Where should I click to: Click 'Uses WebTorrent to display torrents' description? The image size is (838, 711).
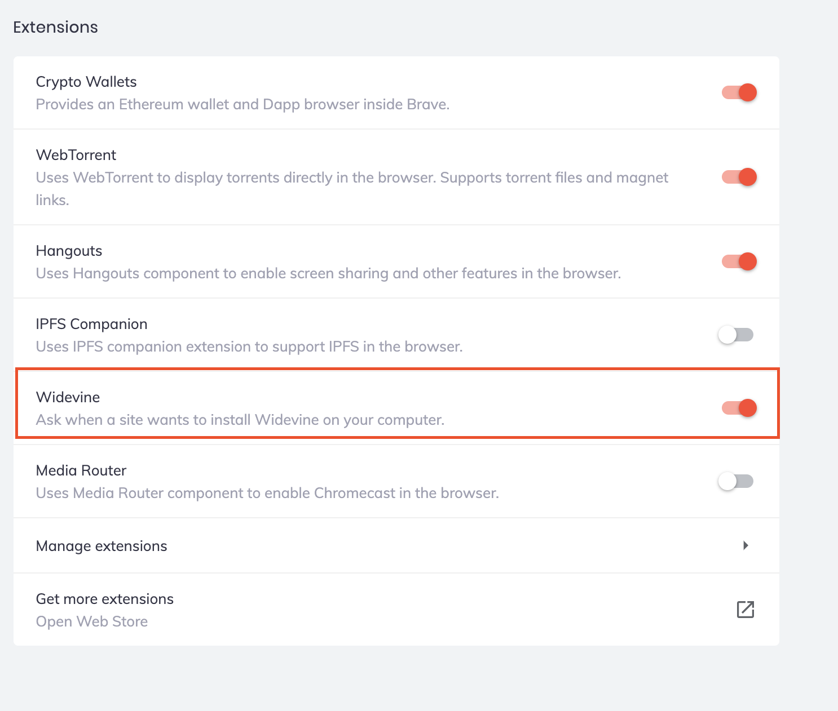(x=352, y=189)
